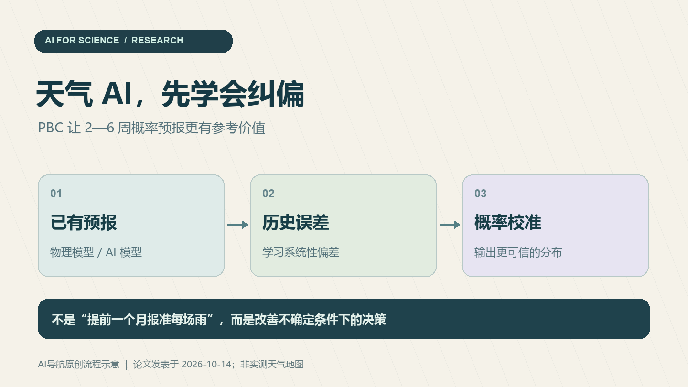Select the card heading "已有预报"

click(x=84, y=223)
